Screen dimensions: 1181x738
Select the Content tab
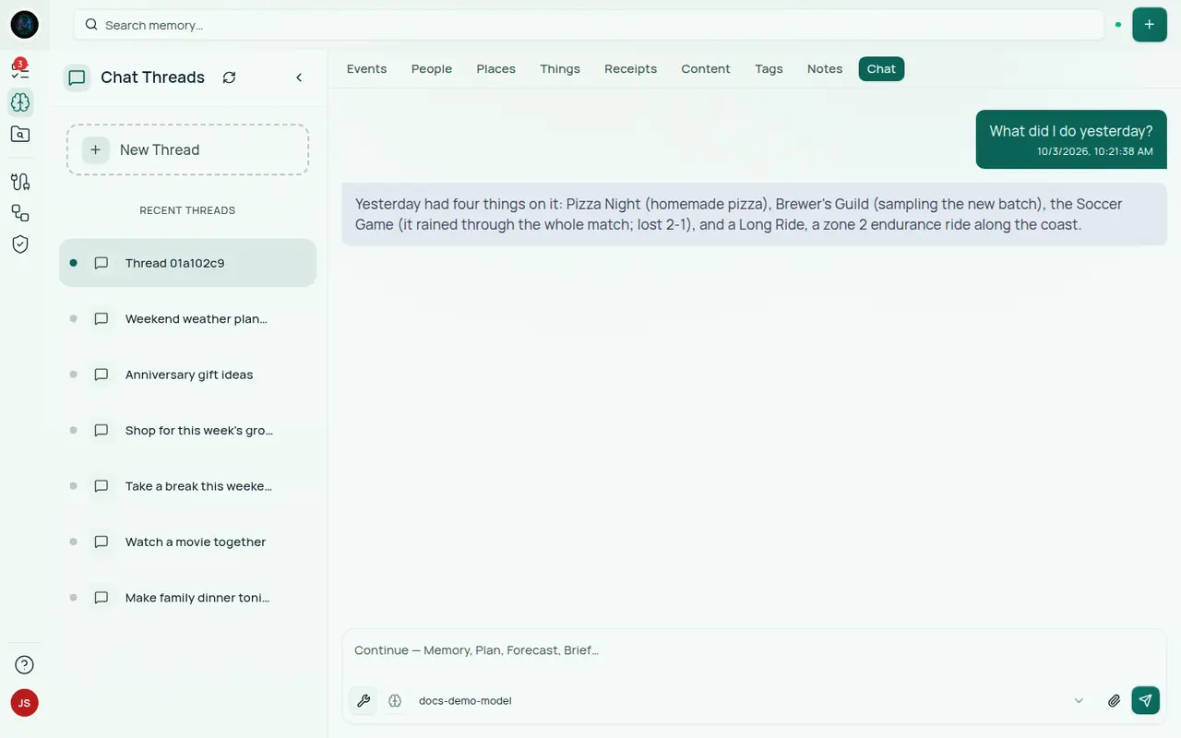click(706, 69)
